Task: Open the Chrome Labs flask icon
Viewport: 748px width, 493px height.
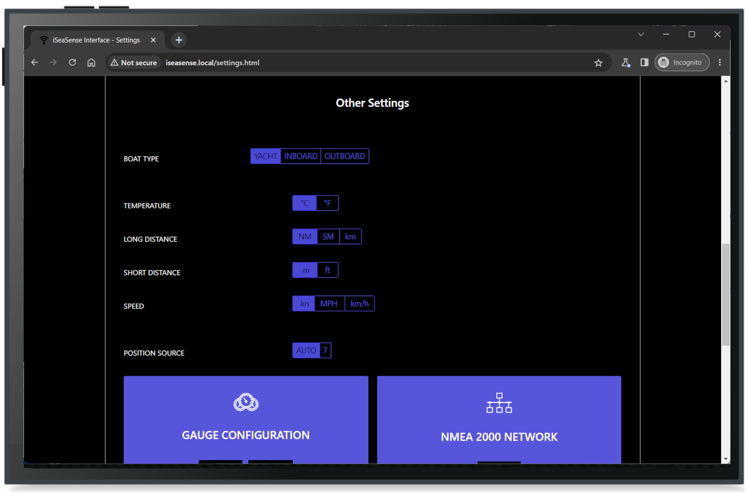Action: point(625,63)
